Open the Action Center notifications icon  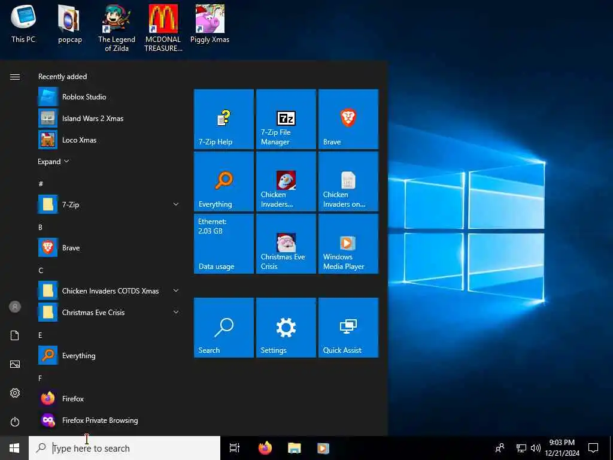click(593, 448)
